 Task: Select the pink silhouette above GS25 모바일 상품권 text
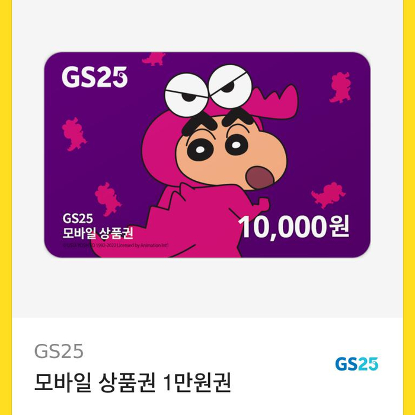click(107, 199)
